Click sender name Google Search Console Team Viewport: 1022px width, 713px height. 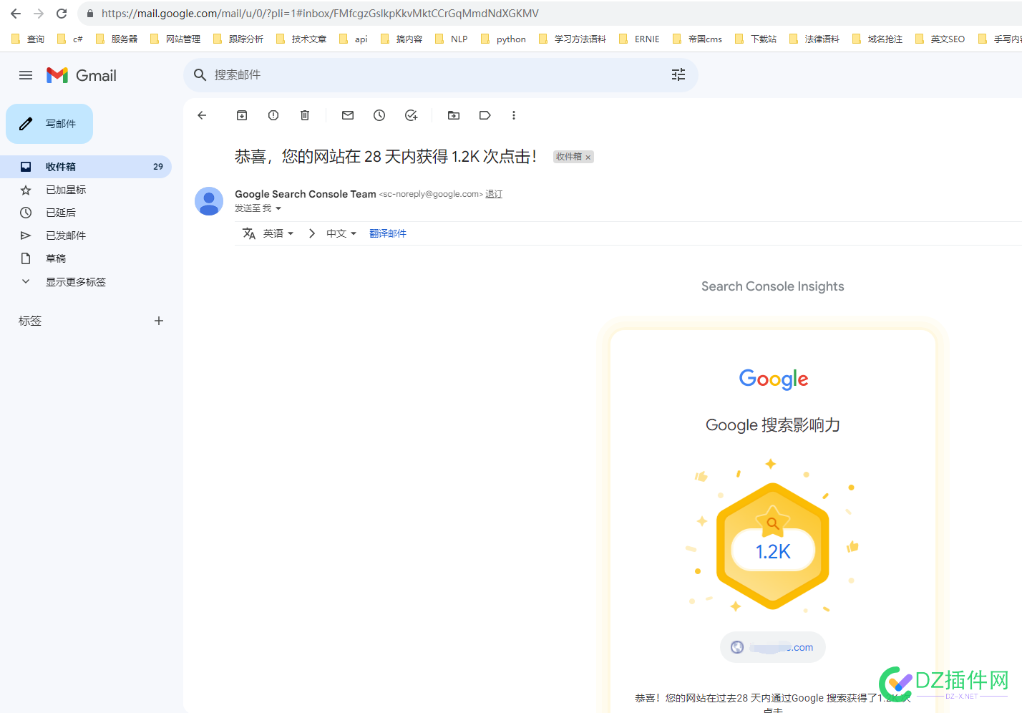[306, 194]
